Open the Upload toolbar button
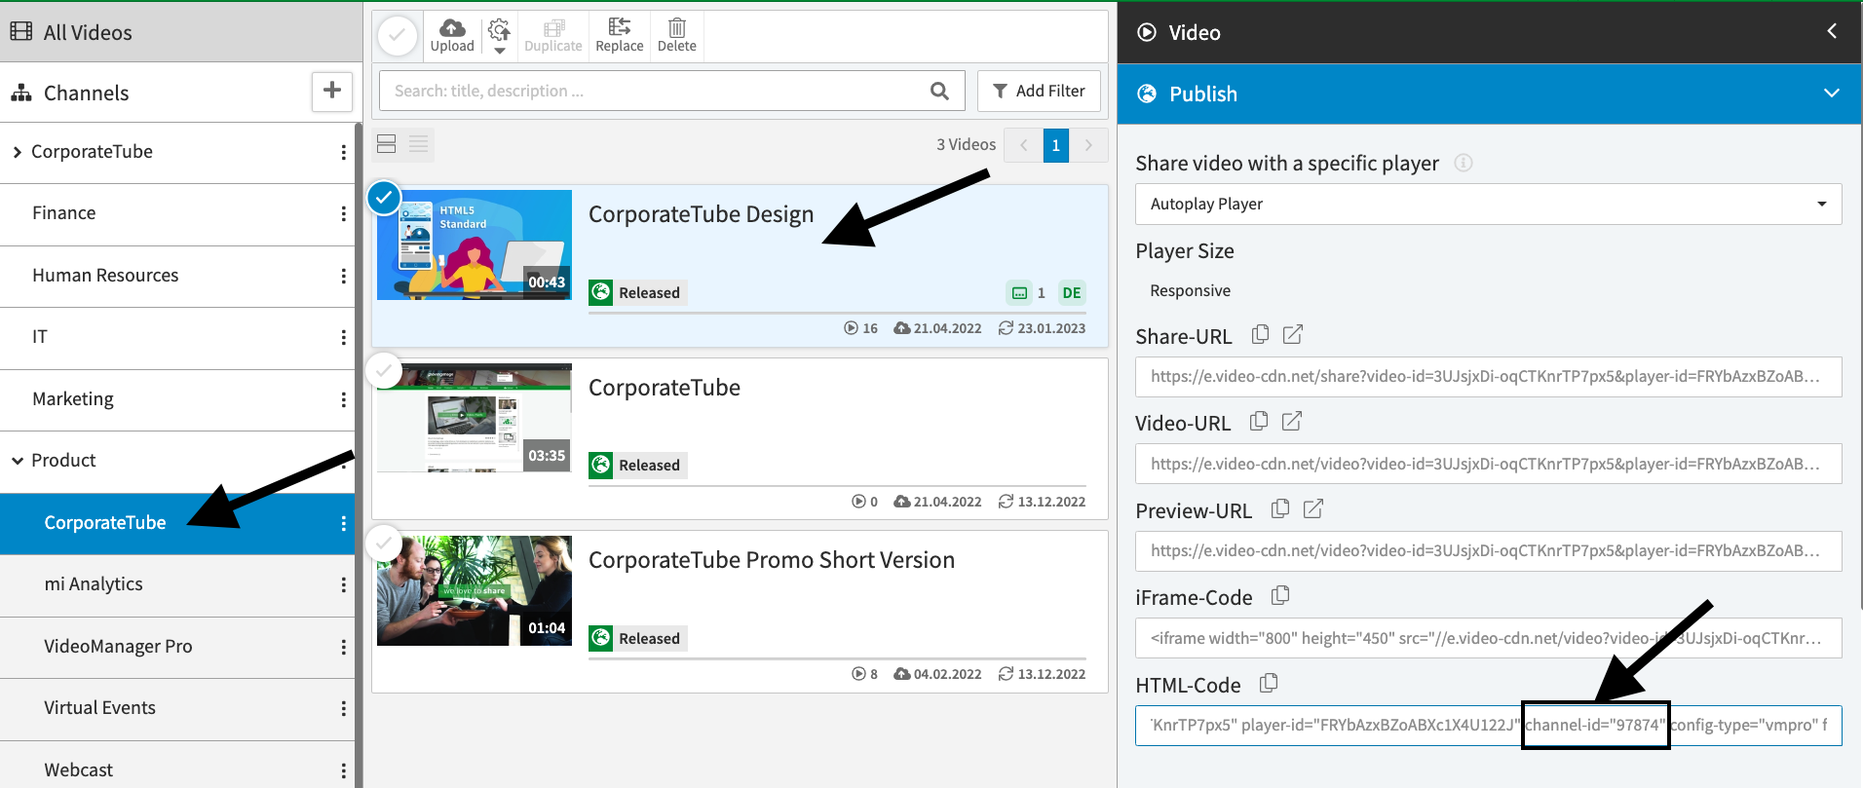 click(x=452, y=36)
